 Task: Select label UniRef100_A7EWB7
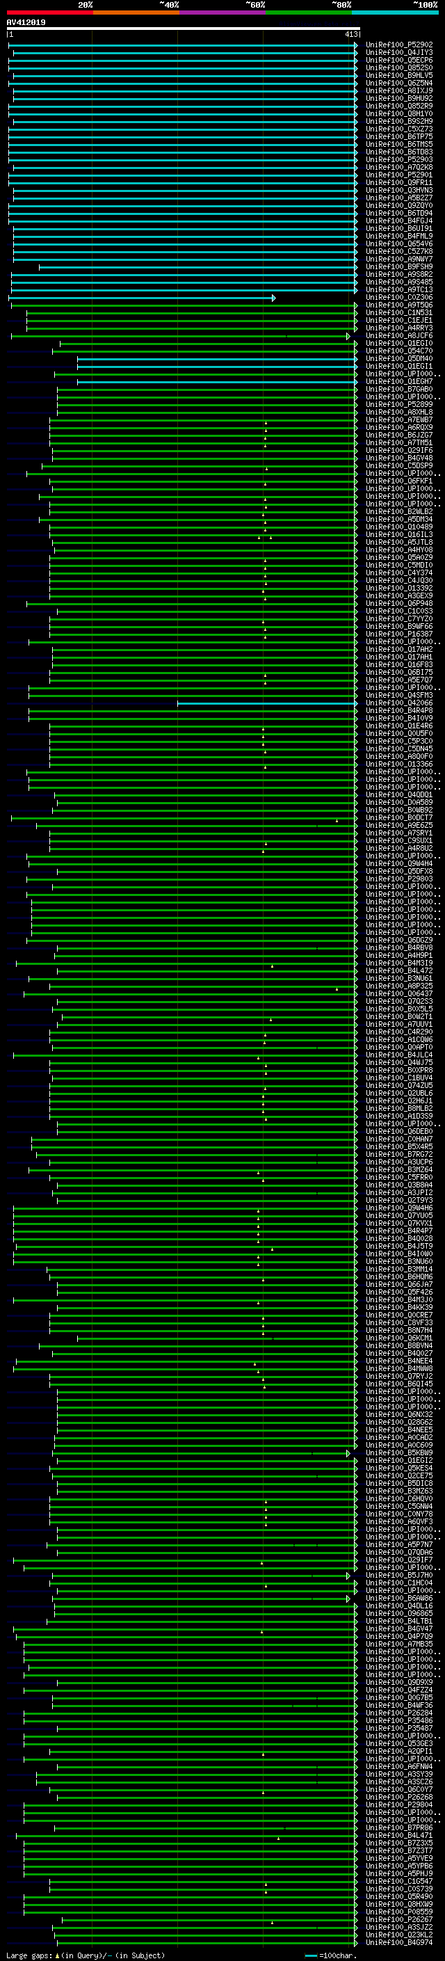399,420
